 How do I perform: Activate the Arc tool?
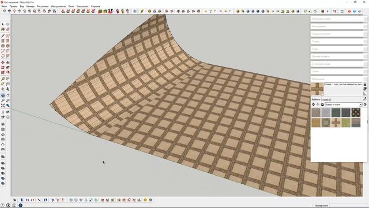pyautogui.click(x=2, y=51)
